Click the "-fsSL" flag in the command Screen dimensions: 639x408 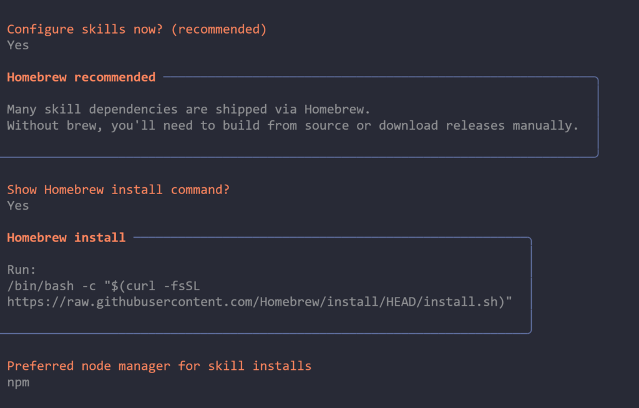185,286
